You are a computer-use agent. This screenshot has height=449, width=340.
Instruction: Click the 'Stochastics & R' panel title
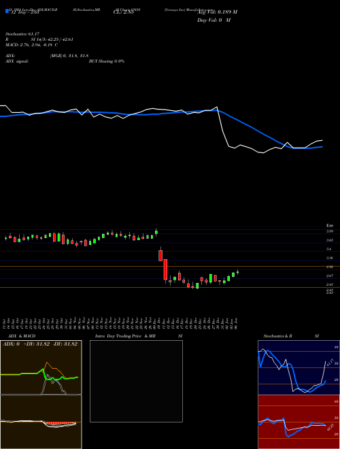pyautogui.click(x=277, y=336)
